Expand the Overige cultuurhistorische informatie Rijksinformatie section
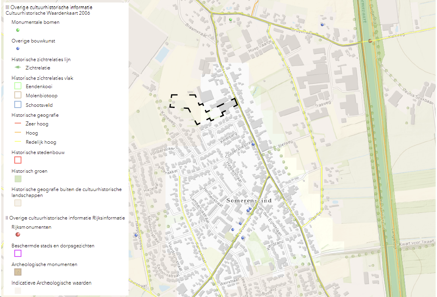This screenshot has height=297, width=437. [64, 218]
